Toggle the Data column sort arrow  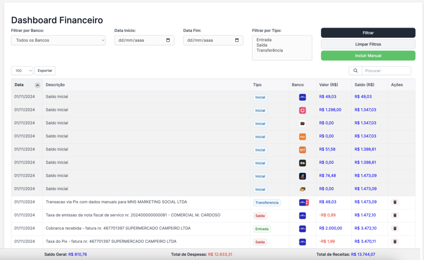tap(37, 84)
